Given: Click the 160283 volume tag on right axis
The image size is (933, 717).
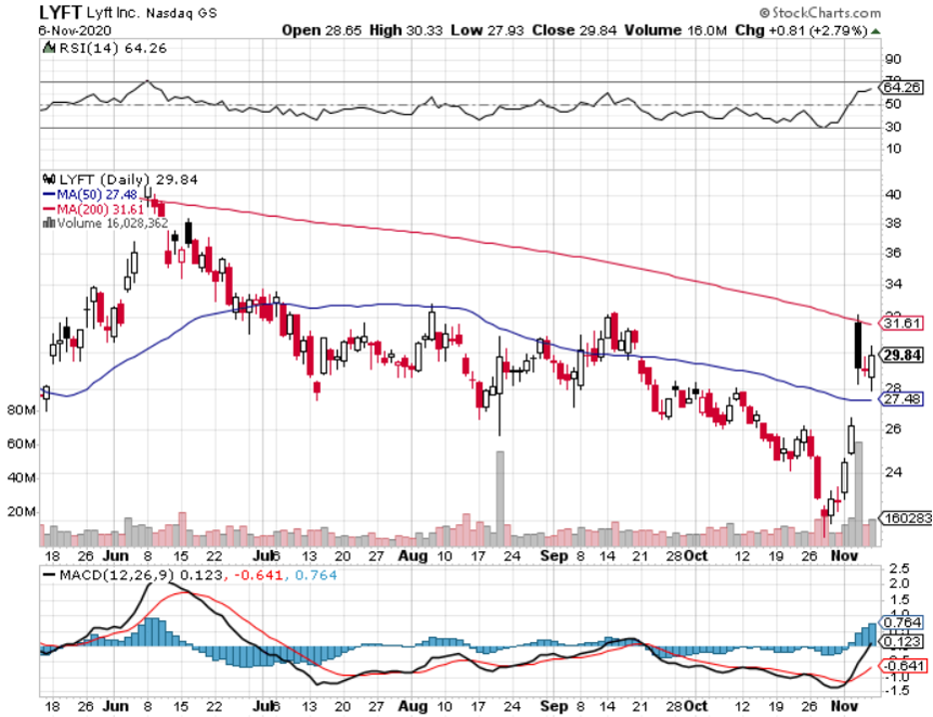Looking at the screenshot, I should click(x=906, y=518).
